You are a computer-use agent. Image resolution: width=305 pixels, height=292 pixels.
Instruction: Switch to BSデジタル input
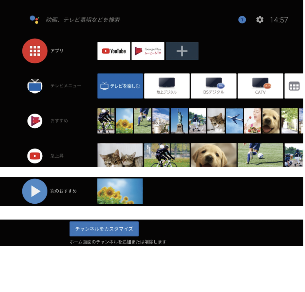214,86
